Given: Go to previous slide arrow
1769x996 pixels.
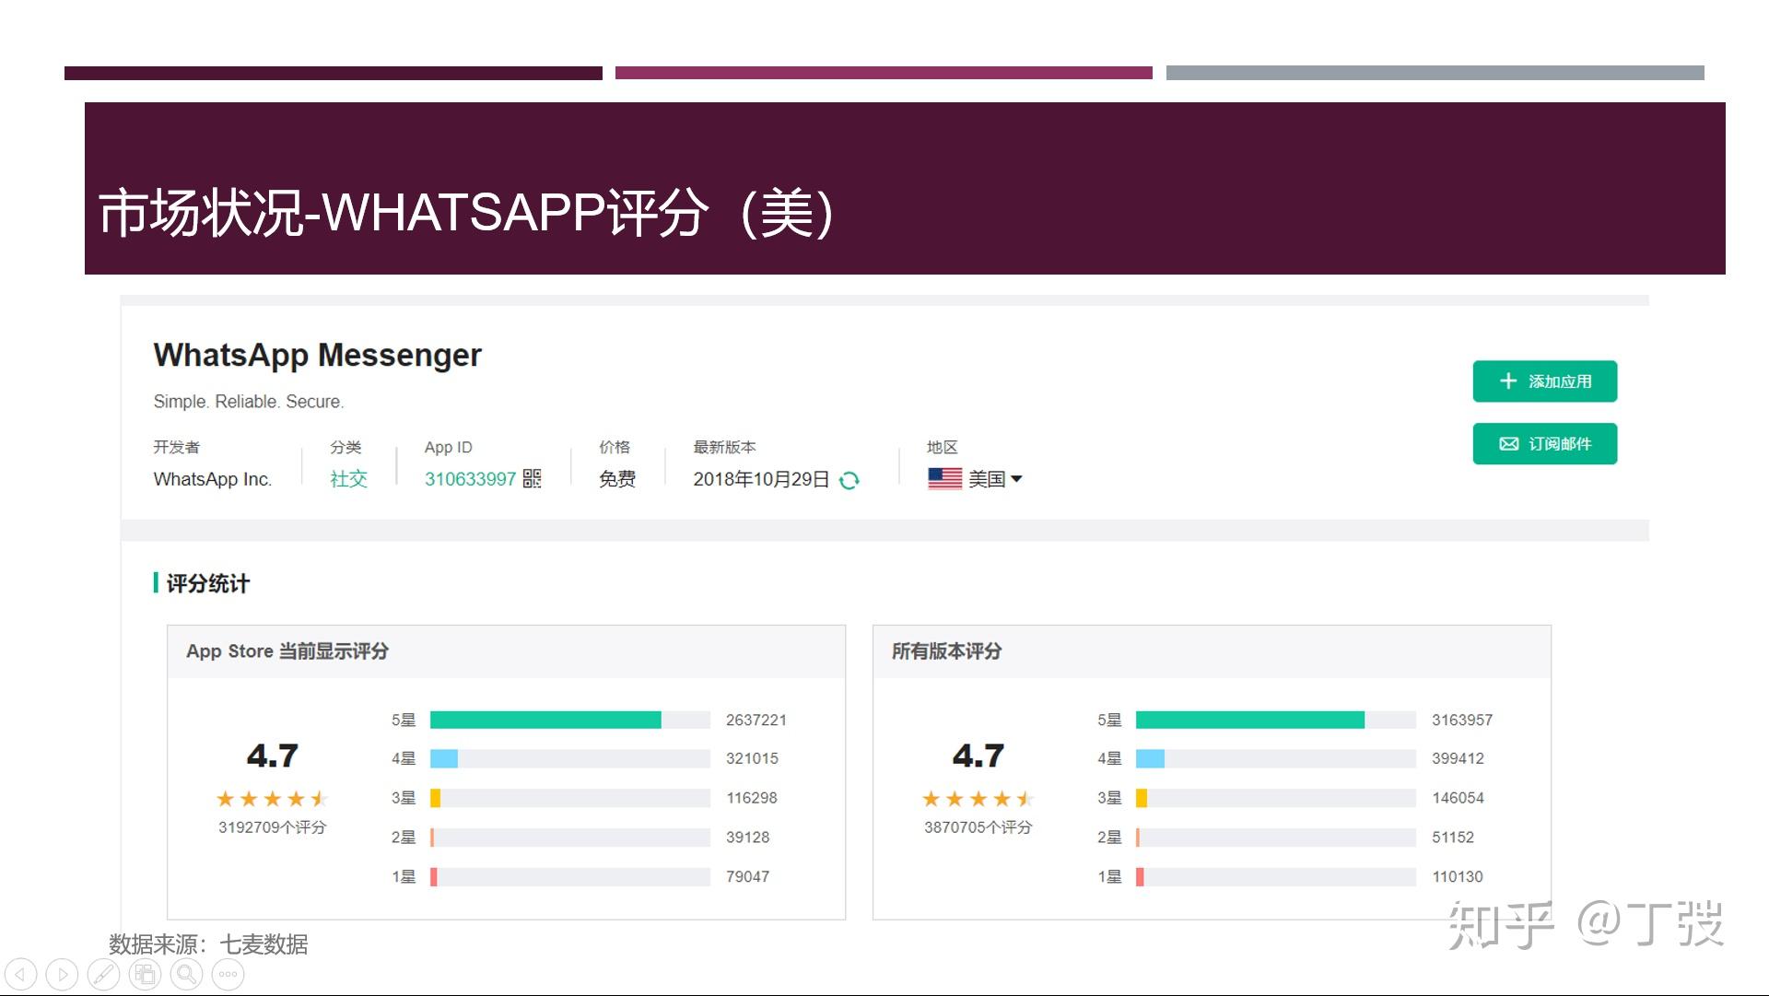Looking at the screenshot, I should point(20,974).
